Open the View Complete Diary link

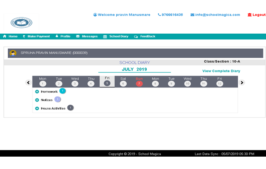coord(221,71)
